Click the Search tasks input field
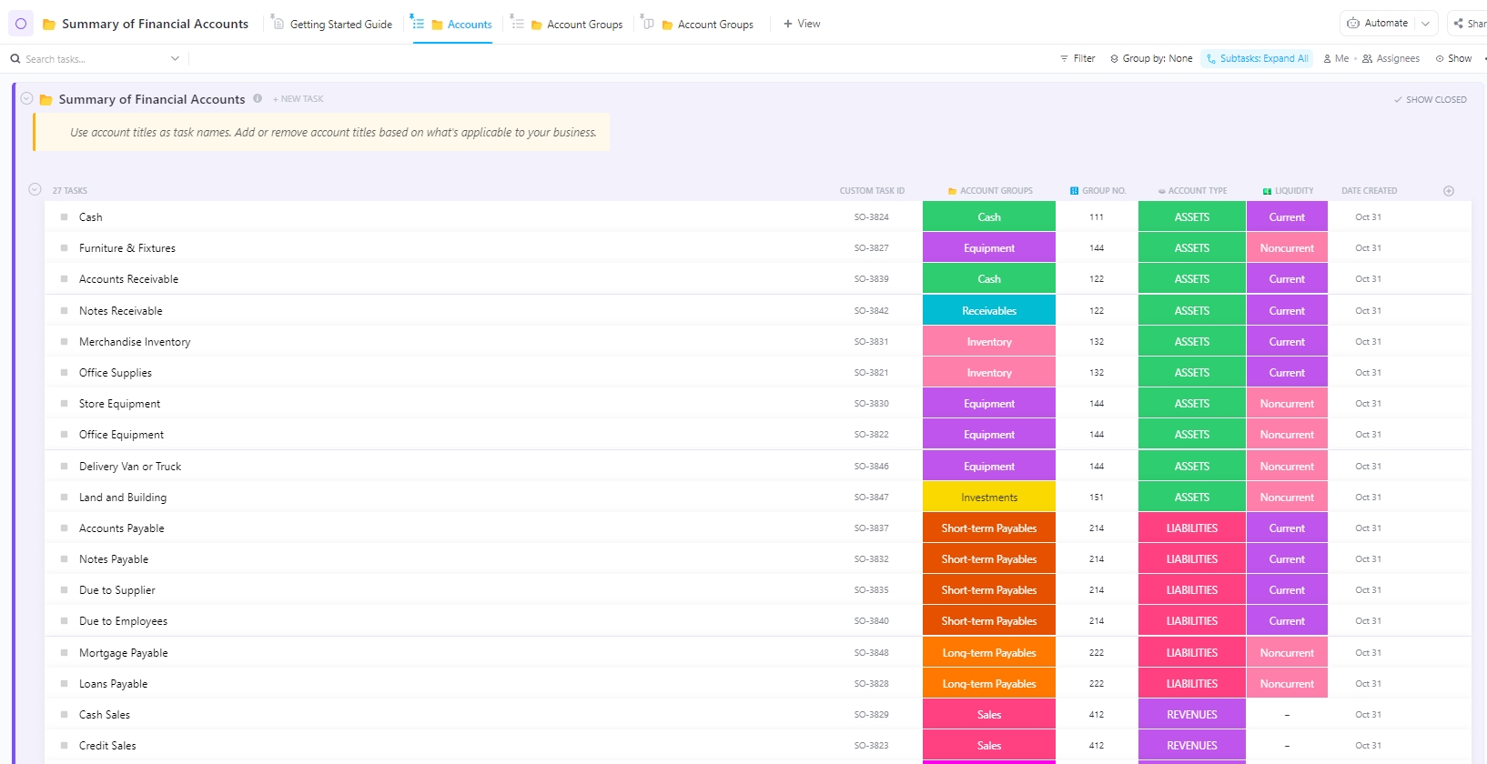Image resolution: width=1487 pixels, height=764 pixels. [x=96, y=59]
